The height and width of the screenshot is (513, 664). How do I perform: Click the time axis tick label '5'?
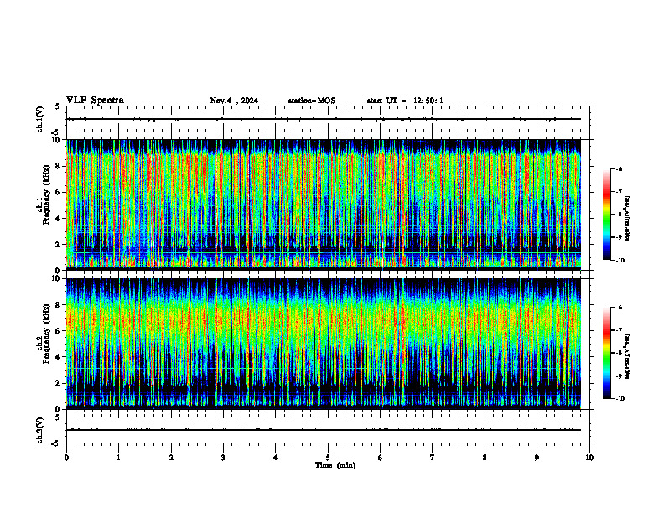click(328, 458)
